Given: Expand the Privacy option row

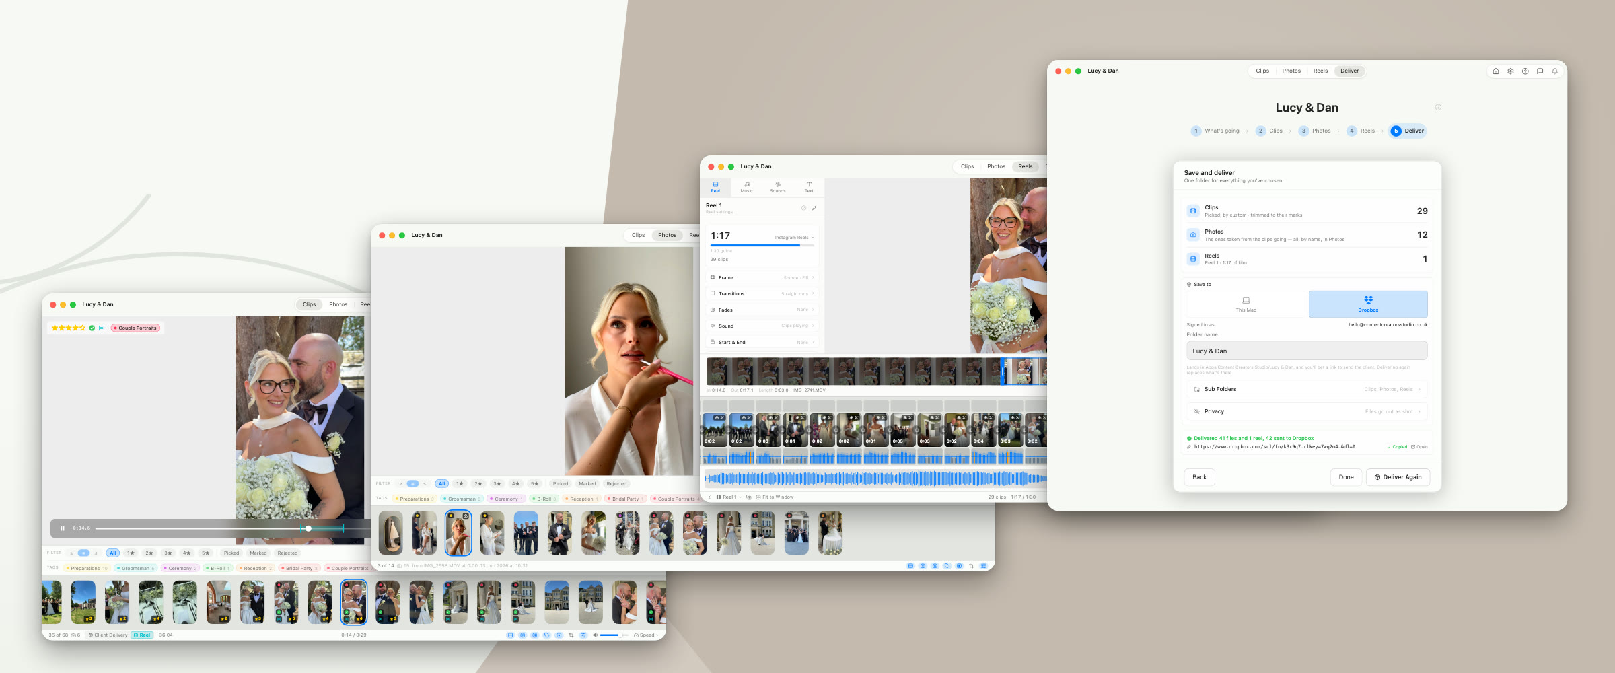Looking at the screenshot, I should pos(1307,411).
